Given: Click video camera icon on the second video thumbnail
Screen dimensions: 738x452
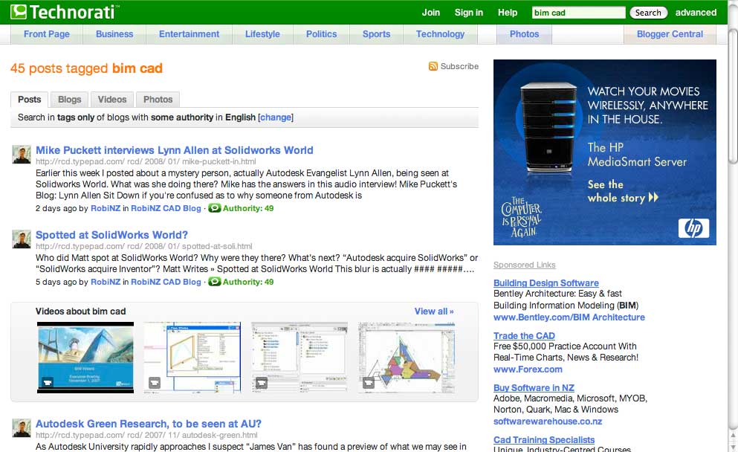Looking at the screenshot, I should [x=155, y=383].
